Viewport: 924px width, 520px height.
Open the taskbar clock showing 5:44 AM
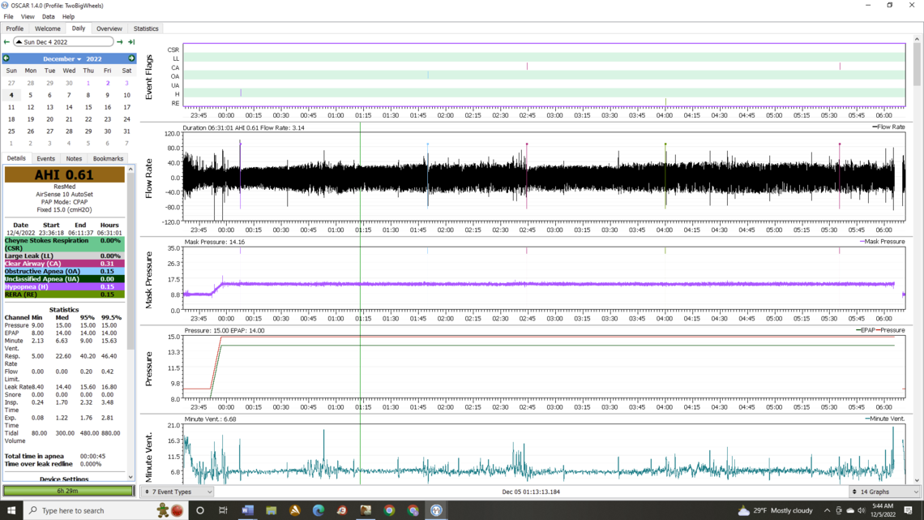click(883, 510)
